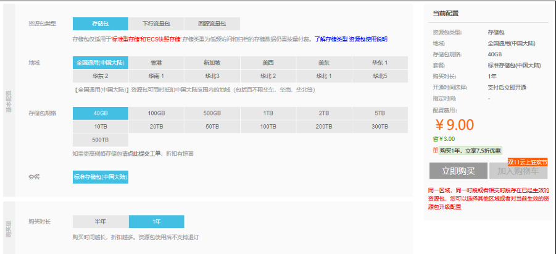556x254 pixels.
Task: Select 1TB storage package size
Action: (268, 113)
